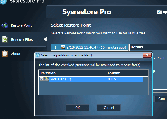Select the 9/18/2012 11:46:47 restore point
Screen dimensions: 167x119
pos(94,47)
